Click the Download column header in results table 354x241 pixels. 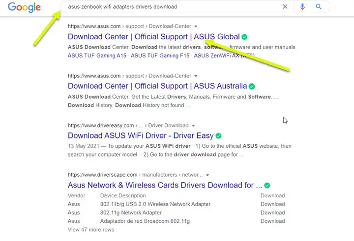(273, 195)
